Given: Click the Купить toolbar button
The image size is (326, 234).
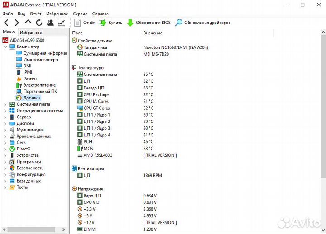Looking at the screenshot, I should point(110,23).
